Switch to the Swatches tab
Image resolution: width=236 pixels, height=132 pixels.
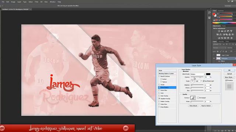pos(221,11)
